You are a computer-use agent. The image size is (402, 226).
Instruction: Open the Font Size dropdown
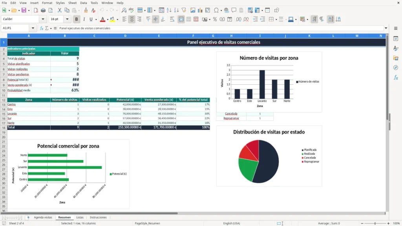[67, 19]
